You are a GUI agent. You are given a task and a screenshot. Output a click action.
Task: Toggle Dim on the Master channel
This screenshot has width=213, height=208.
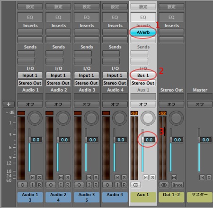point(209,178)
